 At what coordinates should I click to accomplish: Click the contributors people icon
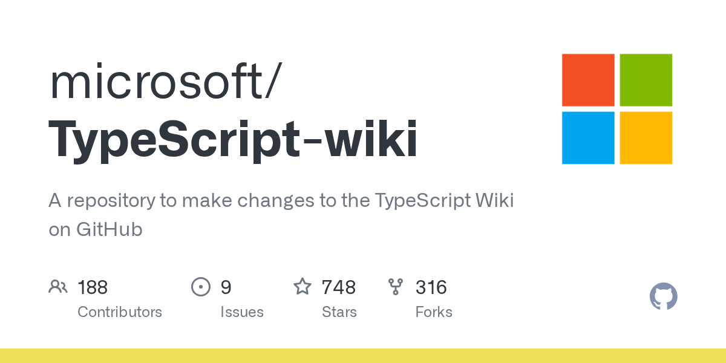[57, 287]
